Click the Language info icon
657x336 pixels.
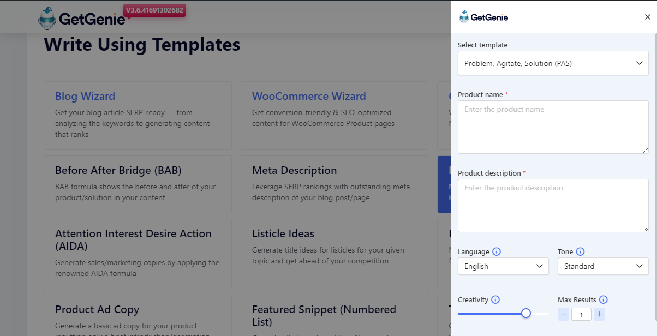497,252
